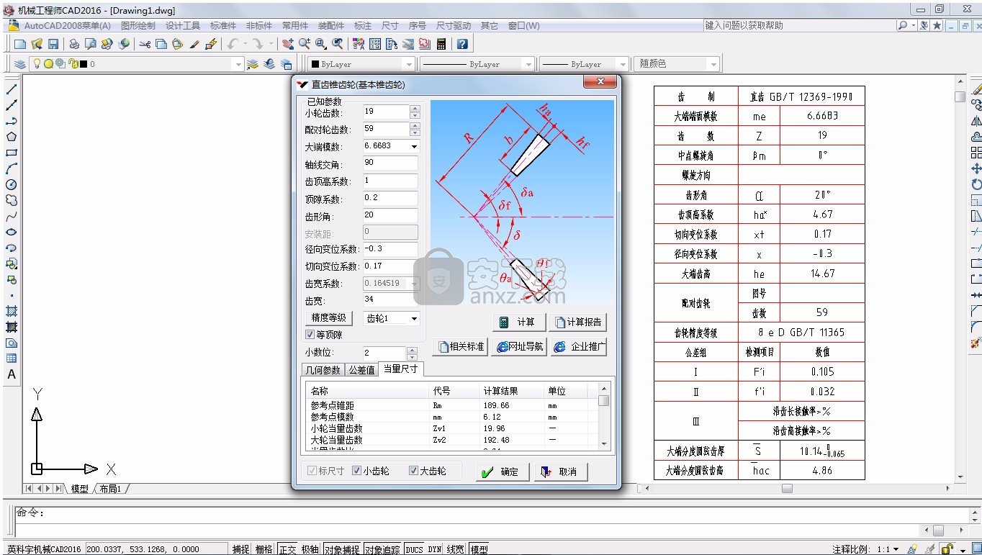This screenshot has width=982, height=555.
Task: Select the Multiline Text A tool
Action: coord(12,374)
